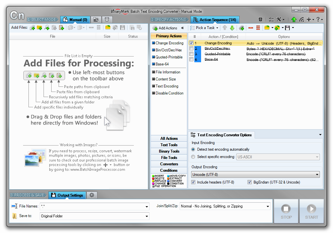Select Recursively add files matching criteria icon
The image size is (333, 233).
pos(46,28)
